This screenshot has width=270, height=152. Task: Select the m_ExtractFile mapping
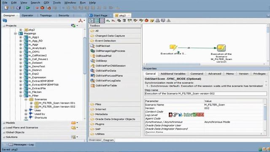pyautogui.click(x=37, y=88)
